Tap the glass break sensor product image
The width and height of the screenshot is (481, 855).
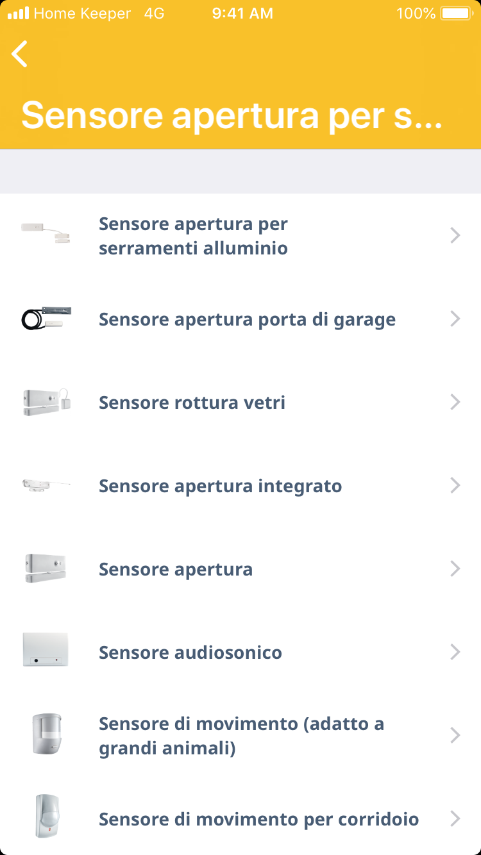(46, 402)
